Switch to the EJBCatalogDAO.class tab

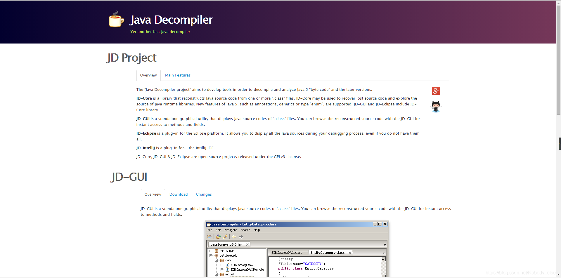(289, 253)
